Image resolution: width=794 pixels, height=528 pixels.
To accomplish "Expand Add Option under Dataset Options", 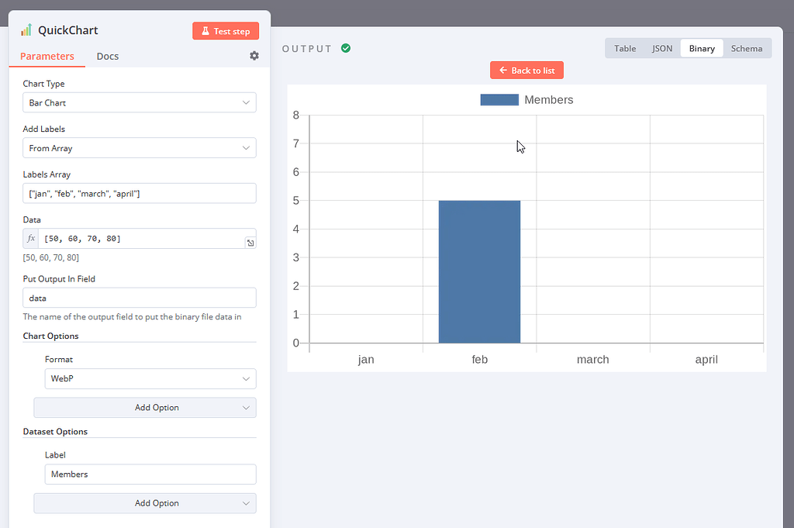I will point(144,503).
